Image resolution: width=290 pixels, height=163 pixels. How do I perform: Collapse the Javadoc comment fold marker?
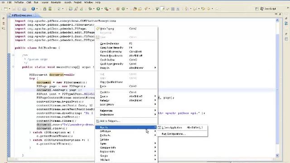pyautogui.click(x=13, y=55)
